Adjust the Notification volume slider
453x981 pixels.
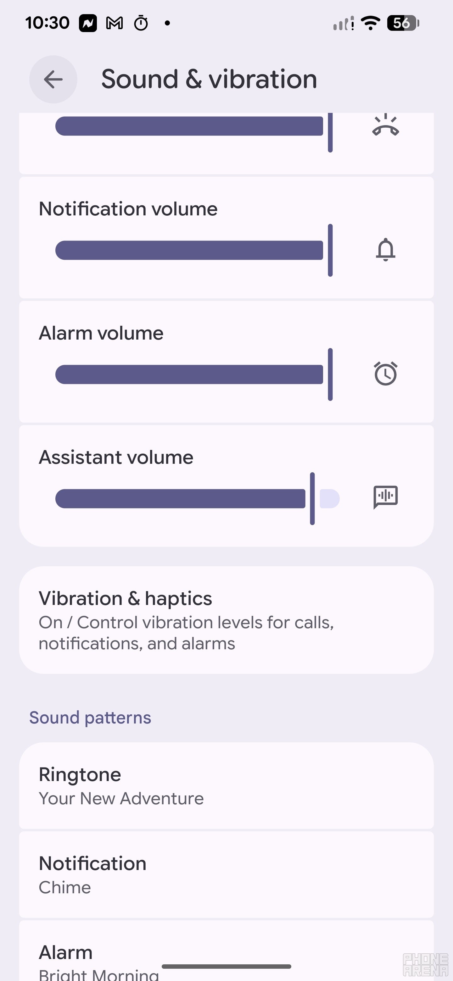click(331, 250)
